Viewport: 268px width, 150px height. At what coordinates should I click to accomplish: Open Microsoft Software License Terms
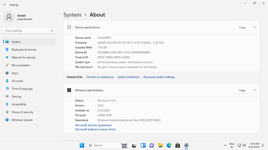(95, 129)
